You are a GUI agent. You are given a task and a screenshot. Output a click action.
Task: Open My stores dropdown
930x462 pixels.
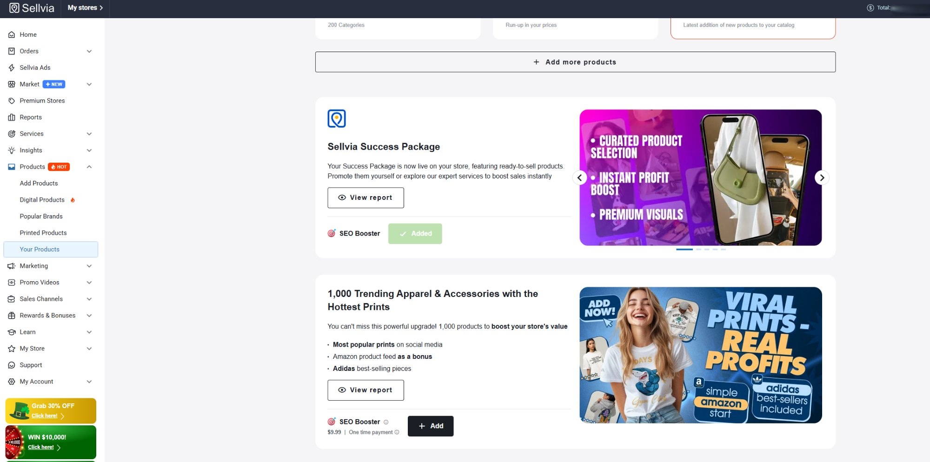(85, 8)
